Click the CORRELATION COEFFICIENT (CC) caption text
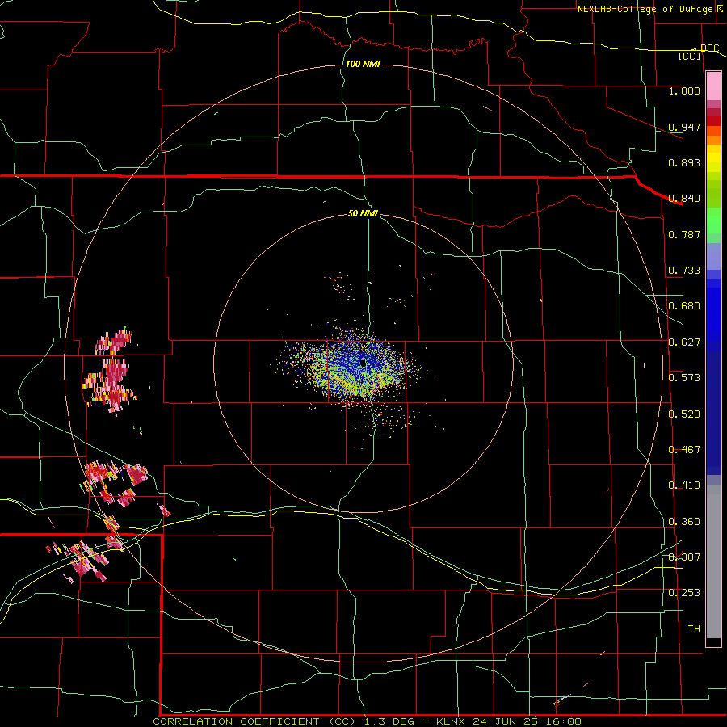 pos(254,721)
